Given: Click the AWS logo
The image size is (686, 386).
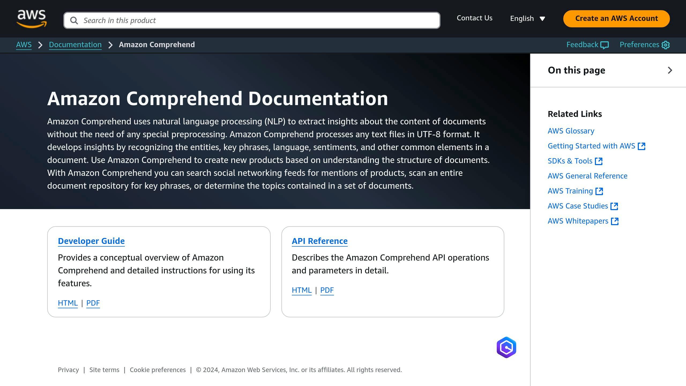Looking at the screenshot, I should tap(32, 19).
